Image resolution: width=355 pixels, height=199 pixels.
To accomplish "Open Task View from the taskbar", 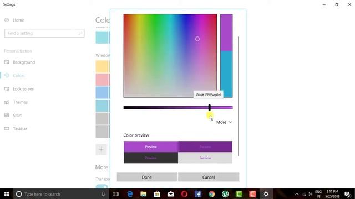I will 116,194.
